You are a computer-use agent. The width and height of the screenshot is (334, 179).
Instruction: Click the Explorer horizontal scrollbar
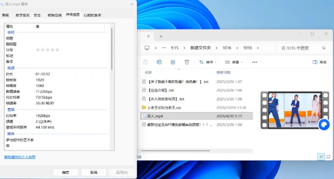tap(175, 151)
